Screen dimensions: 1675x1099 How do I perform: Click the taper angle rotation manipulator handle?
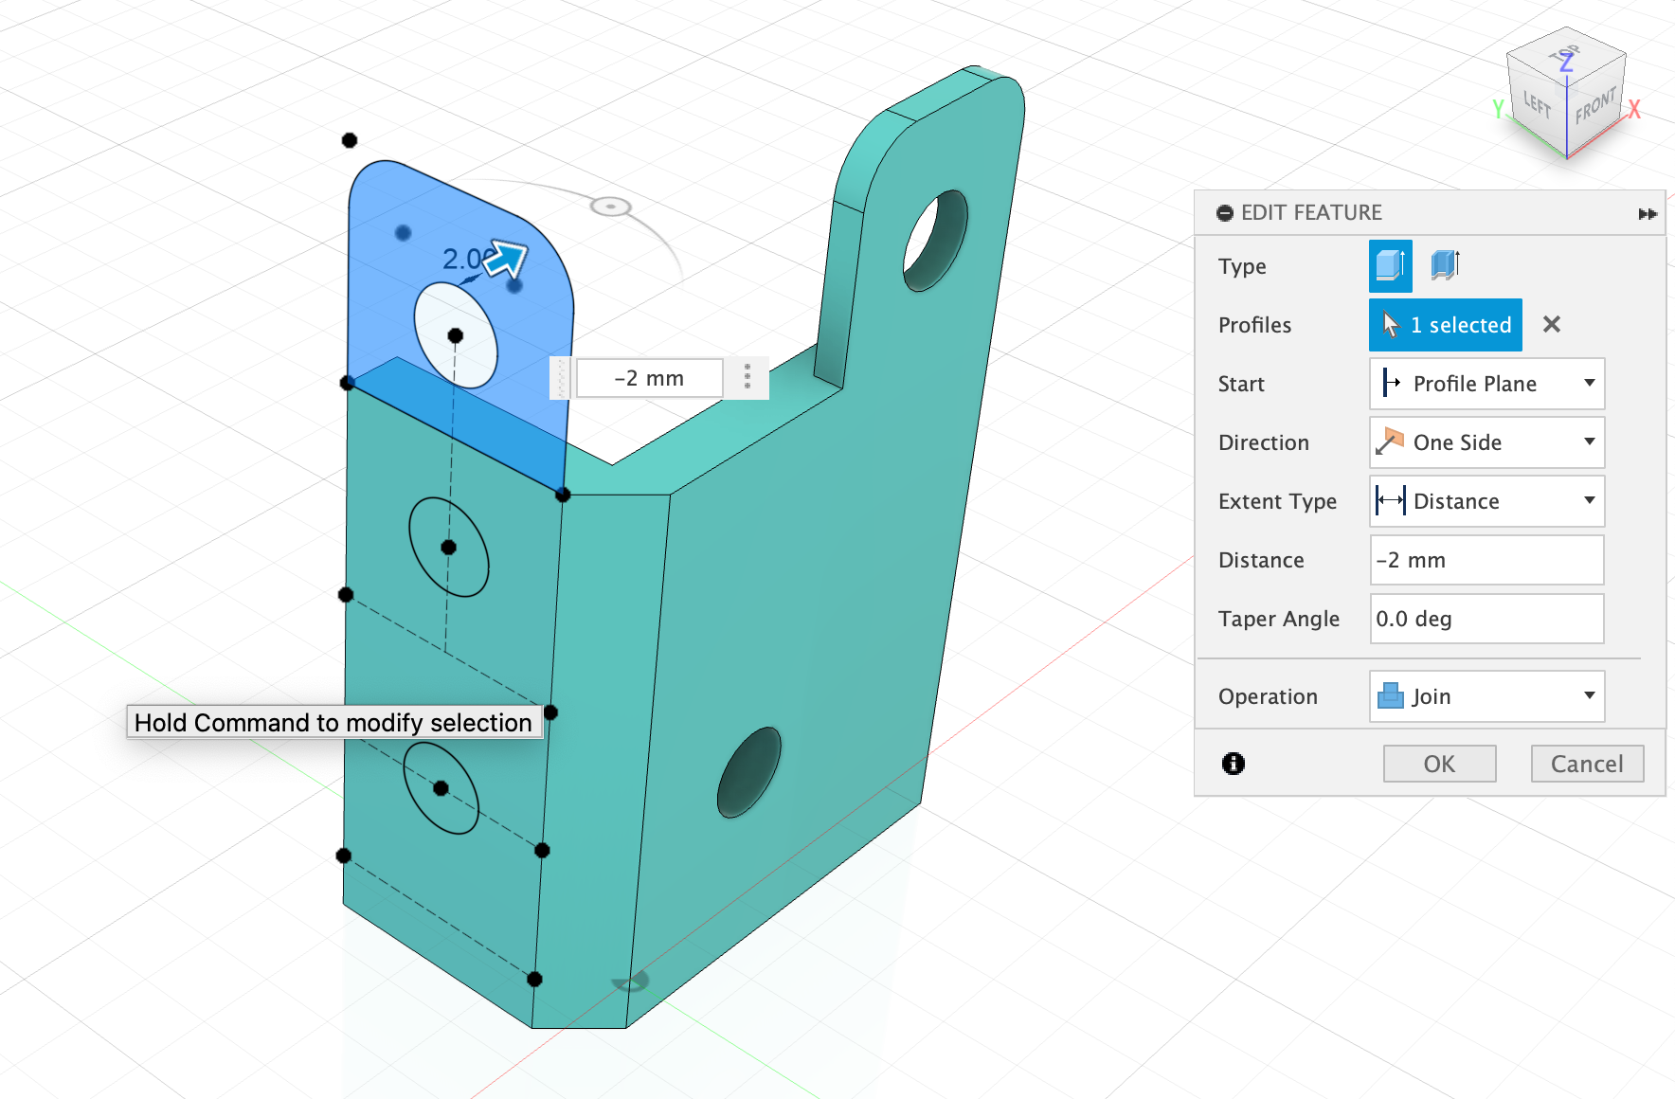click(x=611, y=207)
